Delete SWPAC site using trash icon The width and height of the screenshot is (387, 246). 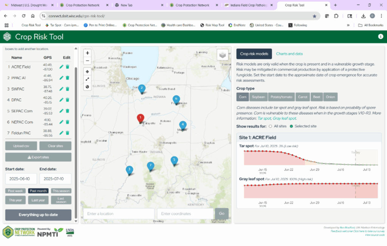67,89
